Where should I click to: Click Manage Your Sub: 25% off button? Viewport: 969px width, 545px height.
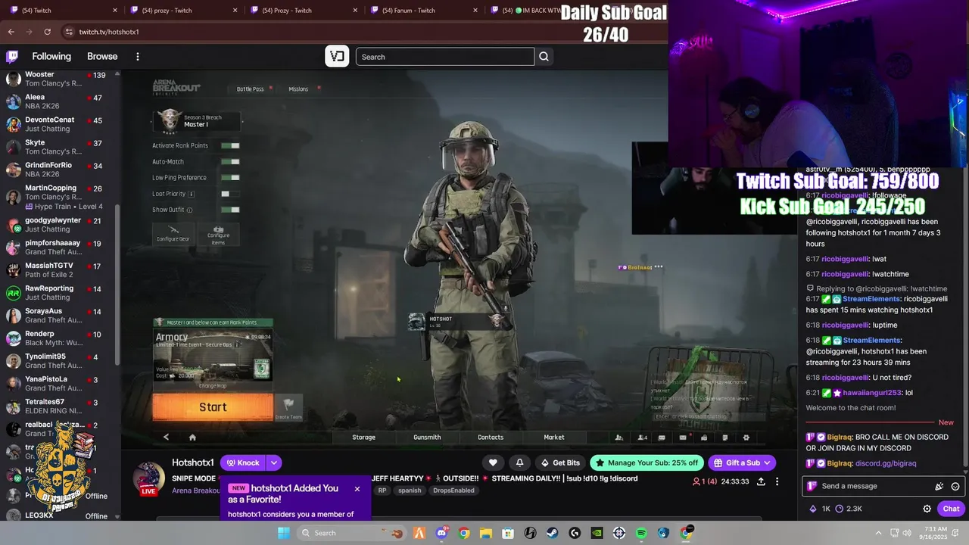point(647,462)
